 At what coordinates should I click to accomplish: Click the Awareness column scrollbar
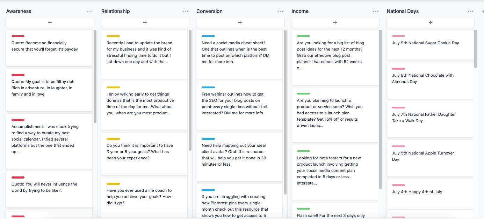[x=95, y=77]
